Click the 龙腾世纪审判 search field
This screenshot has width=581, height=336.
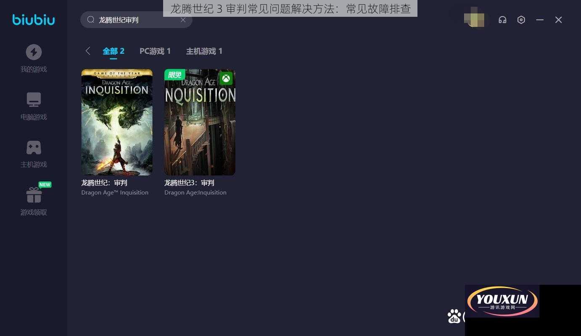tap(136, 20)
